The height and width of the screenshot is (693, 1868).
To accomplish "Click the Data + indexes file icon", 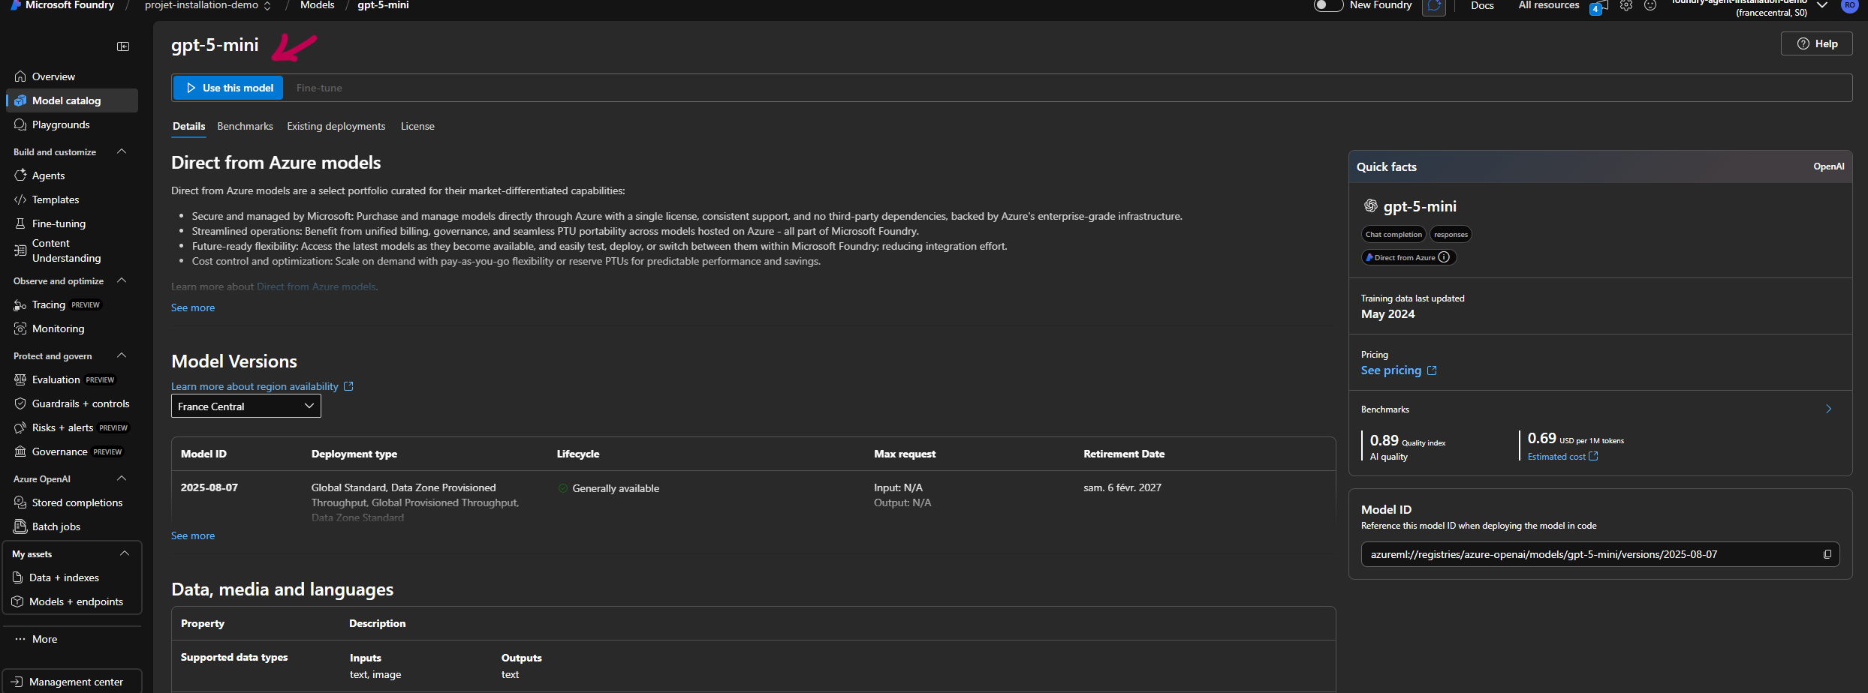I will coord(17,577).
